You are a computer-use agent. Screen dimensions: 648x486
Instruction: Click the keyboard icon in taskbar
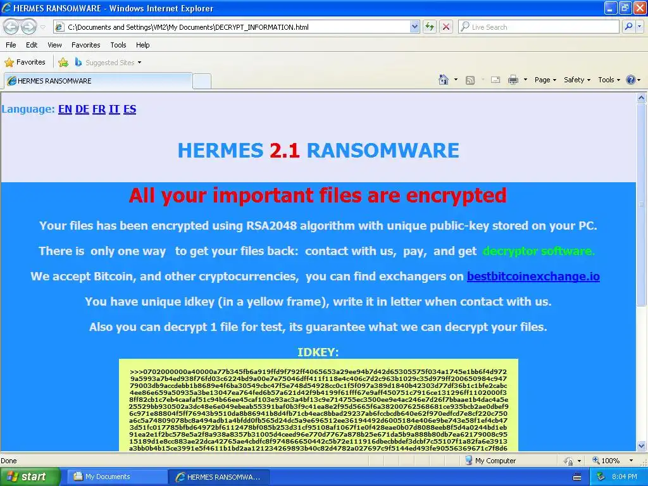click(577, 477)
